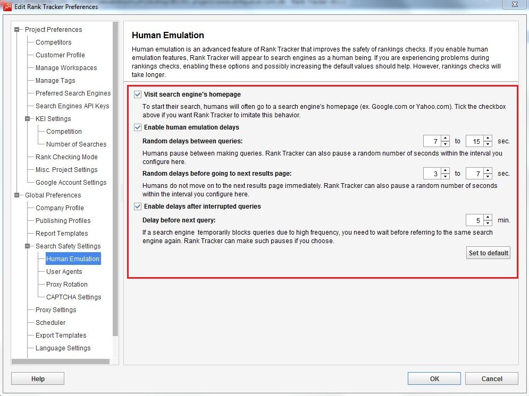This screenshot has width=529, height=396.
Task: Click minimum delay between queries field showing 7
Action: (x=433, y=141)
